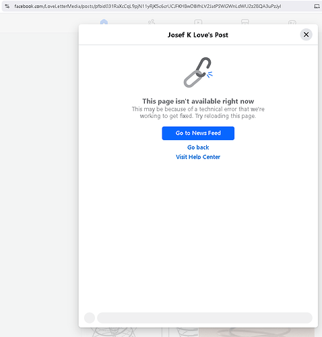The image size is (322, 337).
Task: Click the technical error description text
Action: 198,113
